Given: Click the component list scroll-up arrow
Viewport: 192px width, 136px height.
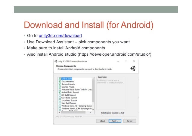Looking at the screenshot, I should [x=93, y=79].
